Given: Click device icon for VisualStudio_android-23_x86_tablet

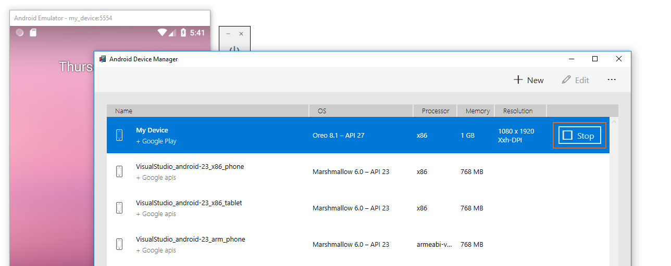Looking at the screenshot, I should [x=119, y=208].
